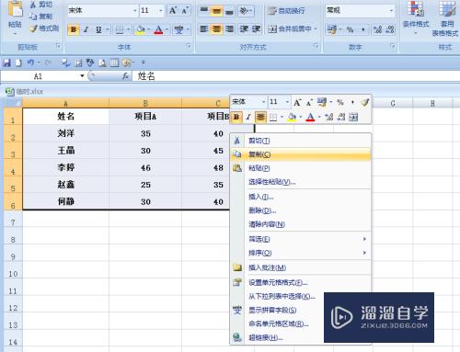Toggle ribbon Center horizontal alignment

pyautogui.click(x=216, y=29)
